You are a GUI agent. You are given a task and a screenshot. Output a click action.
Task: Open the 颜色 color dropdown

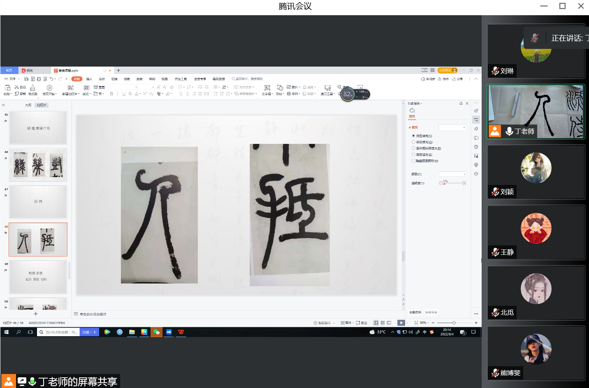[452, 174]
